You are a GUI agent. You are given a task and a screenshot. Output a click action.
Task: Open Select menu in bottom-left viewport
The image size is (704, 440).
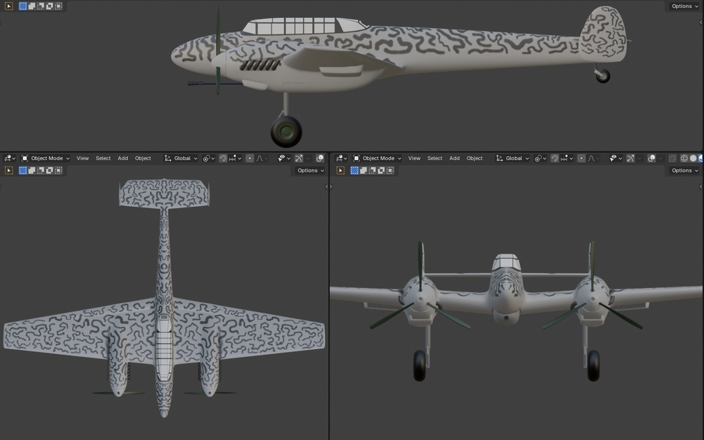[103, 158]
